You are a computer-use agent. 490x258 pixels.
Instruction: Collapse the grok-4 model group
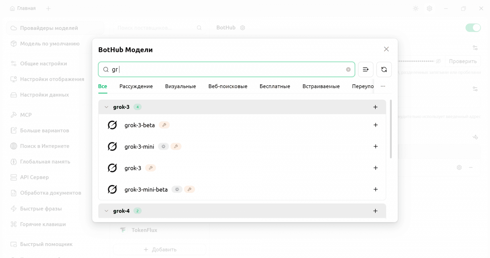pos(106,211)
